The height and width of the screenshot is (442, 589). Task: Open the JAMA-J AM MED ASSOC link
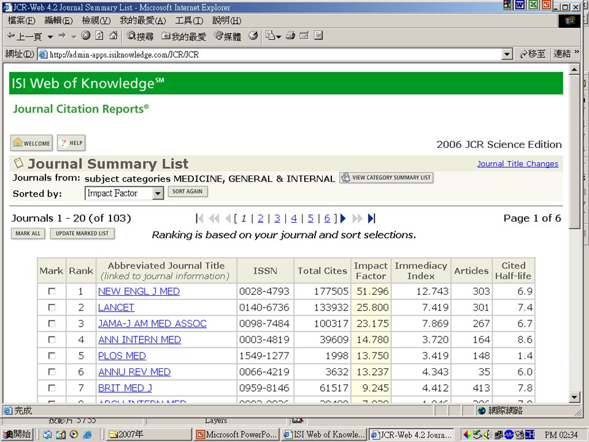[x=152, y=324]
